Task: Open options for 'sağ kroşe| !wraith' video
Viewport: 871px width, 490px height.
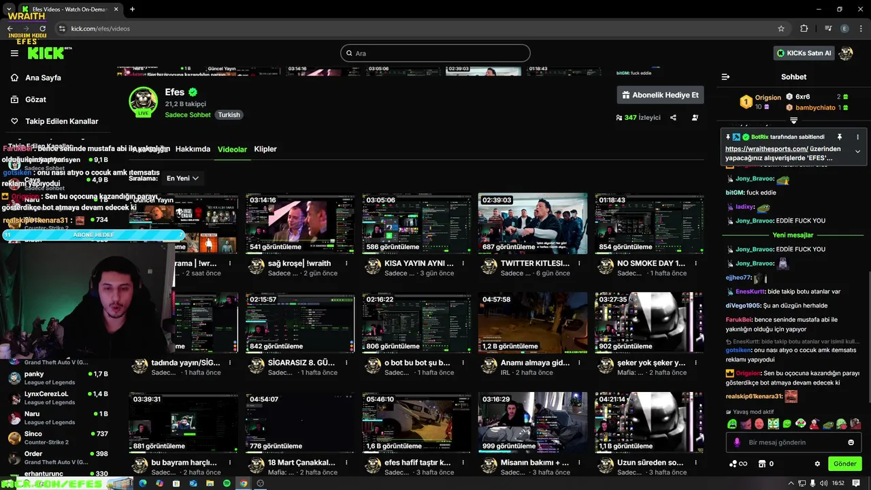Action: click(347, 263)
